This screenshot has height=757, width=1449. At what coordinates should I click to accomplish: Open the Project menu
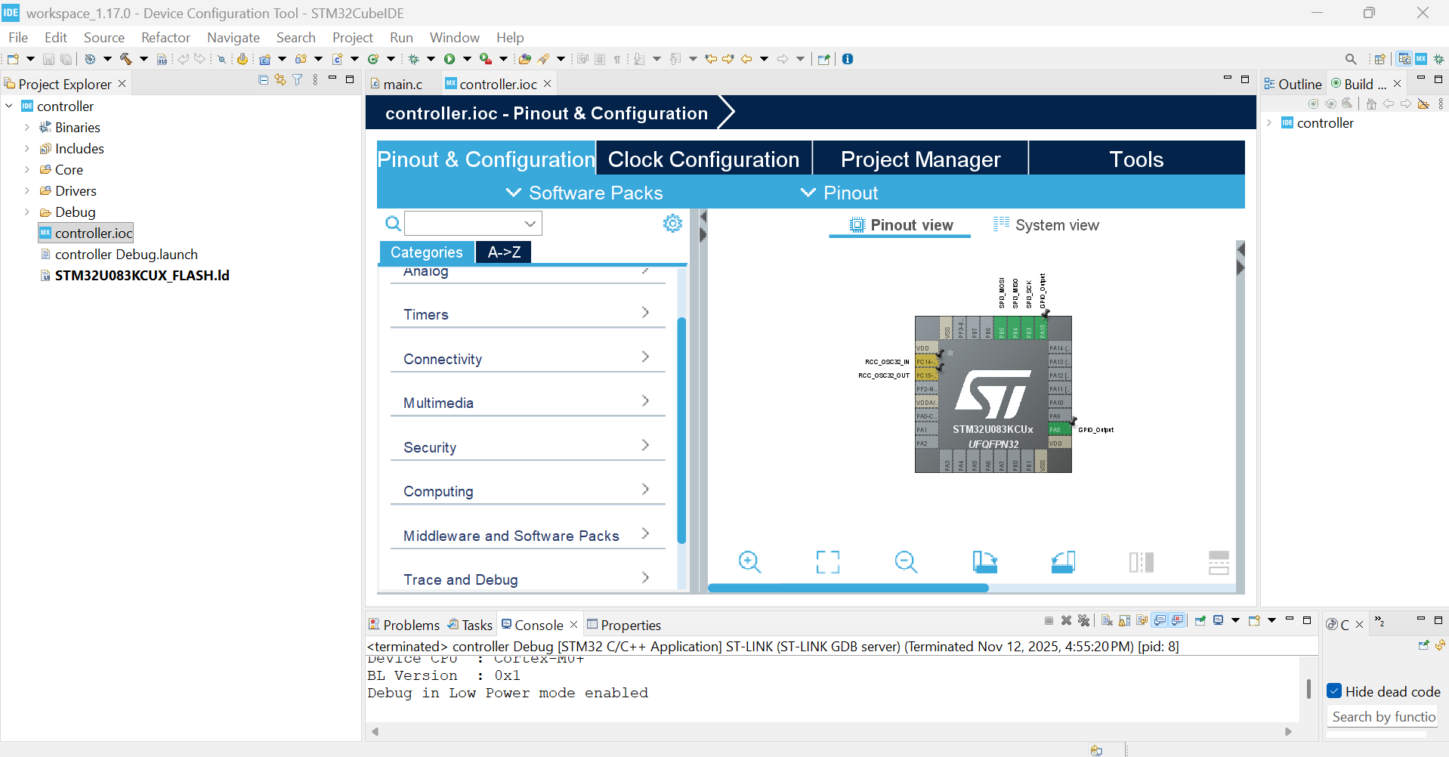pyautogui.click(x=352, y=38)
